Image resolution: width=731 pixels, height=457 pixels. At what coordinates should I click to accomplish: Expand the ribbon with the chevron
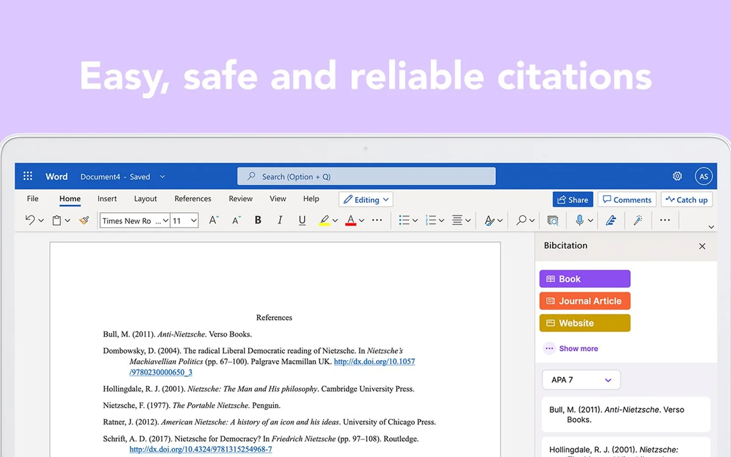pos(711,227)
